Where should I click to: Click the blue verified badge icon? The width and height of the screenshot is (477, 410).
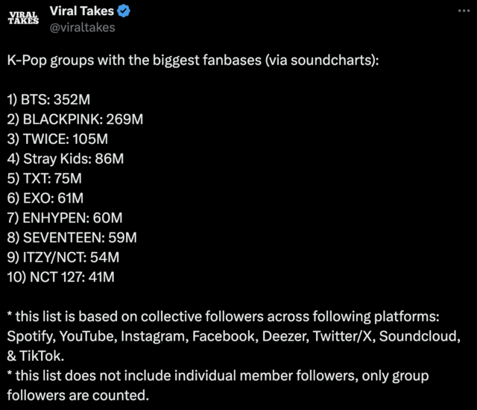coord(125,11)
